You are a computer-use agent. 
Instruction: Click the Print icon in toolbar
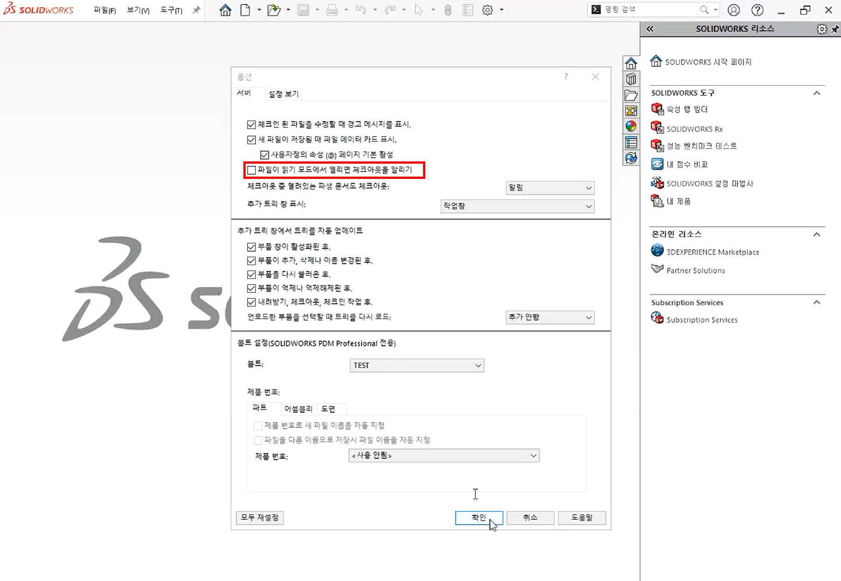pyautogui.click(x=332, y=10)
